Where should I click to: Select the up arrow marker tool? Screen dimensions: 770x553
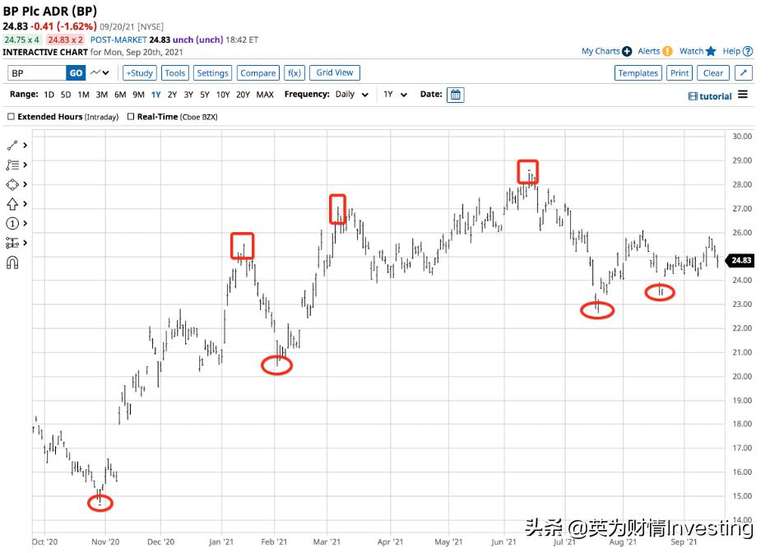coord(12,204)
